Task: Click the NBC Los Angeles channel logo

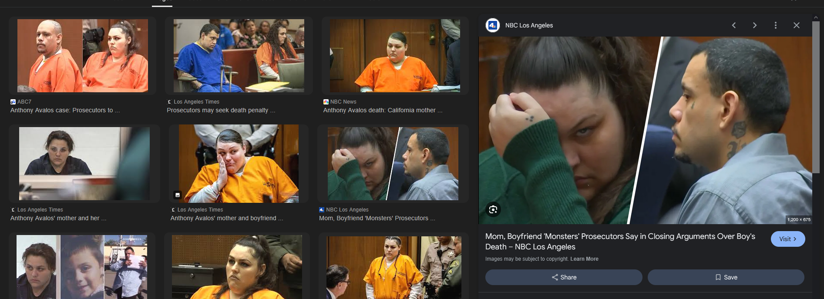Action: click(x=493, y=25)
